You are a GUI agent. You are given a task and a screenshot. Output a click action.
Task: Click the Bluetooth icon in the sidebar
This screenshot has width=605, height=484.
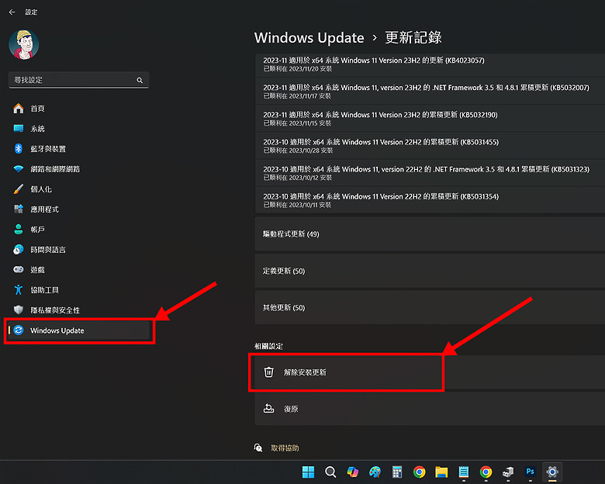[x=18, y=149]
